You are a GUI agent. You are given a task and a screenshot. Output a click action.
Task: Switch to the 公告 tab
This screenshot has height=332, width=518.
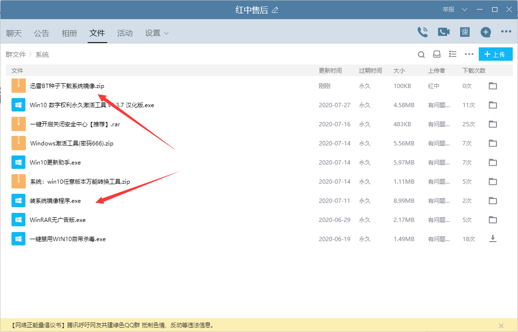pos(42,33)
